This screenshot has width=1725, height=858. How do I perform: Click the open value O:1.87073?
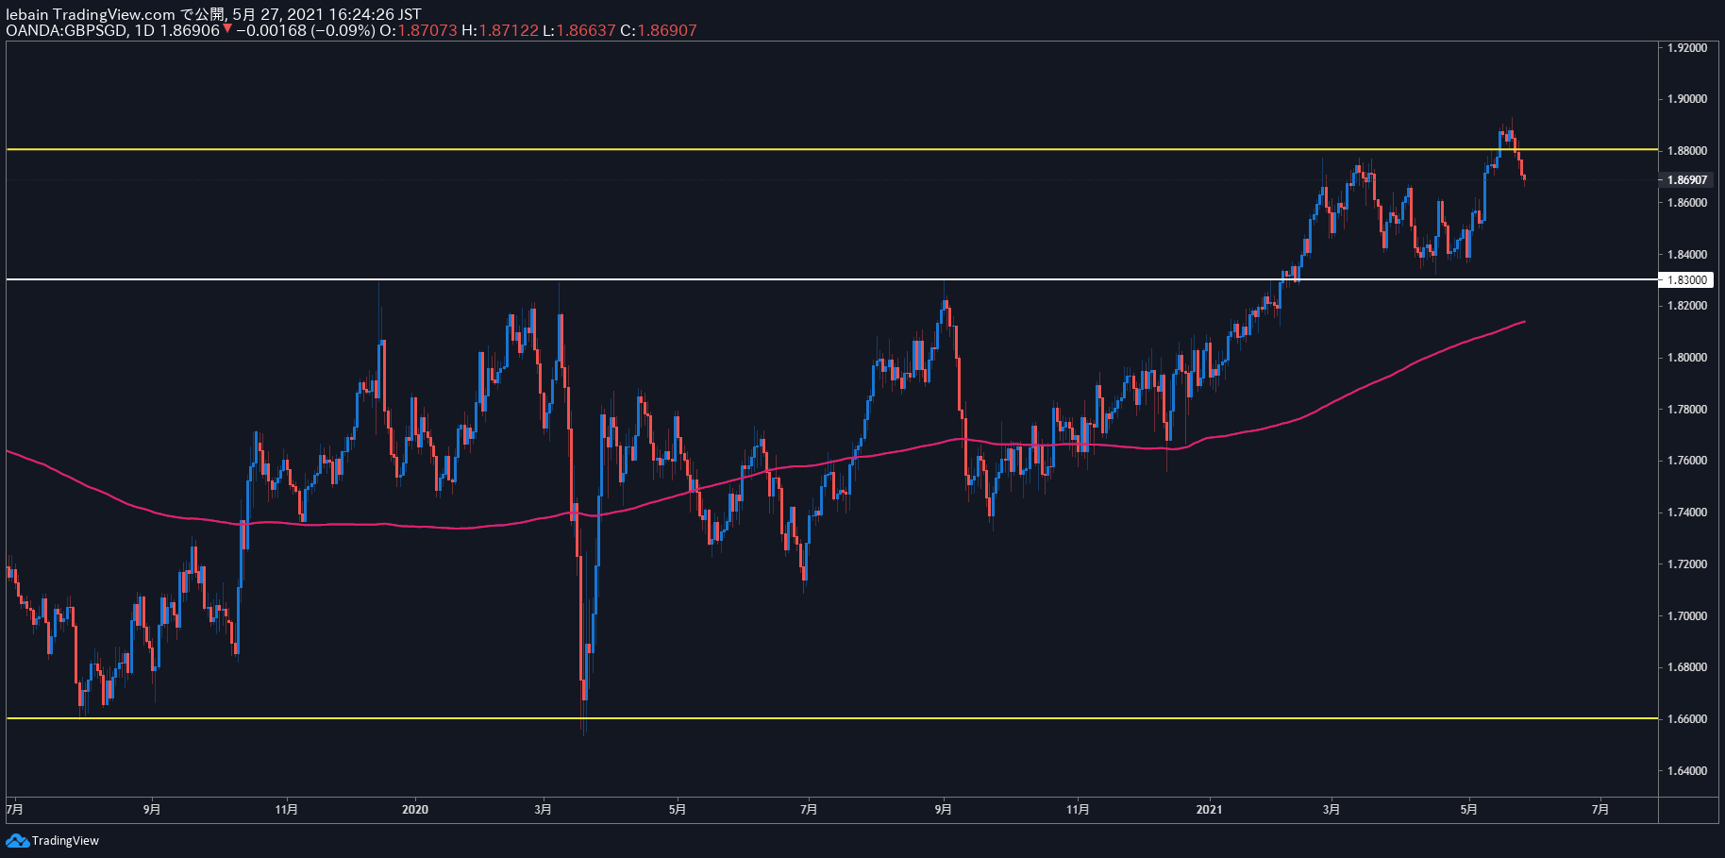(x=418, y=30)
